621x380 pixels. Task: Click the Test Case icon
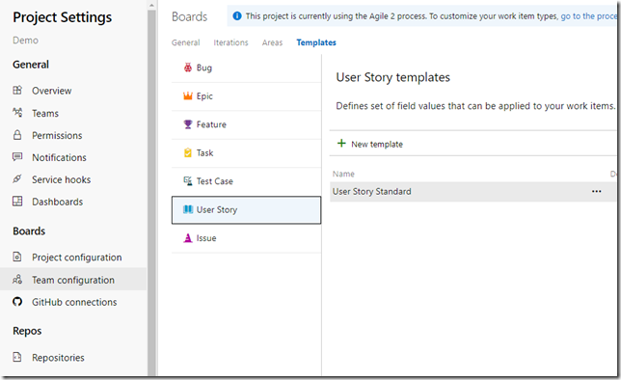pyautogui.click(x=188, y=181)
